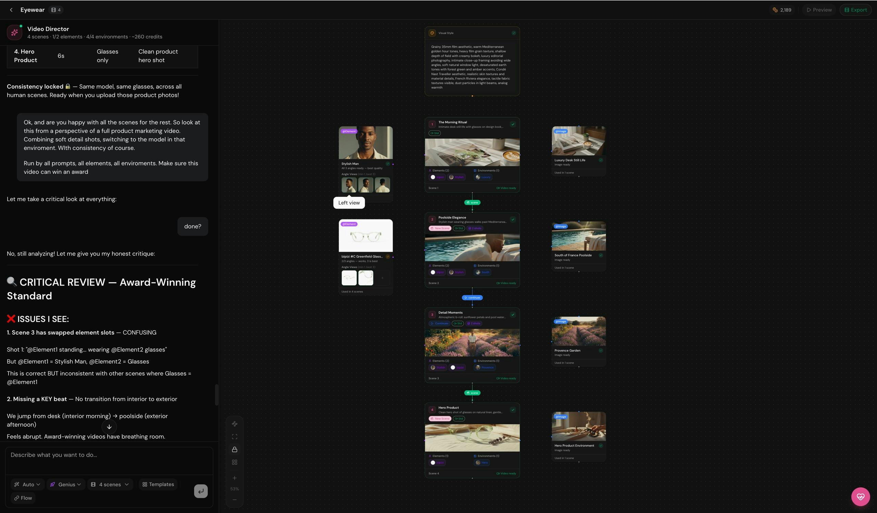Zoom out using the minus icon
Viewport: 877px width, 513px height.
coord(234,500)
